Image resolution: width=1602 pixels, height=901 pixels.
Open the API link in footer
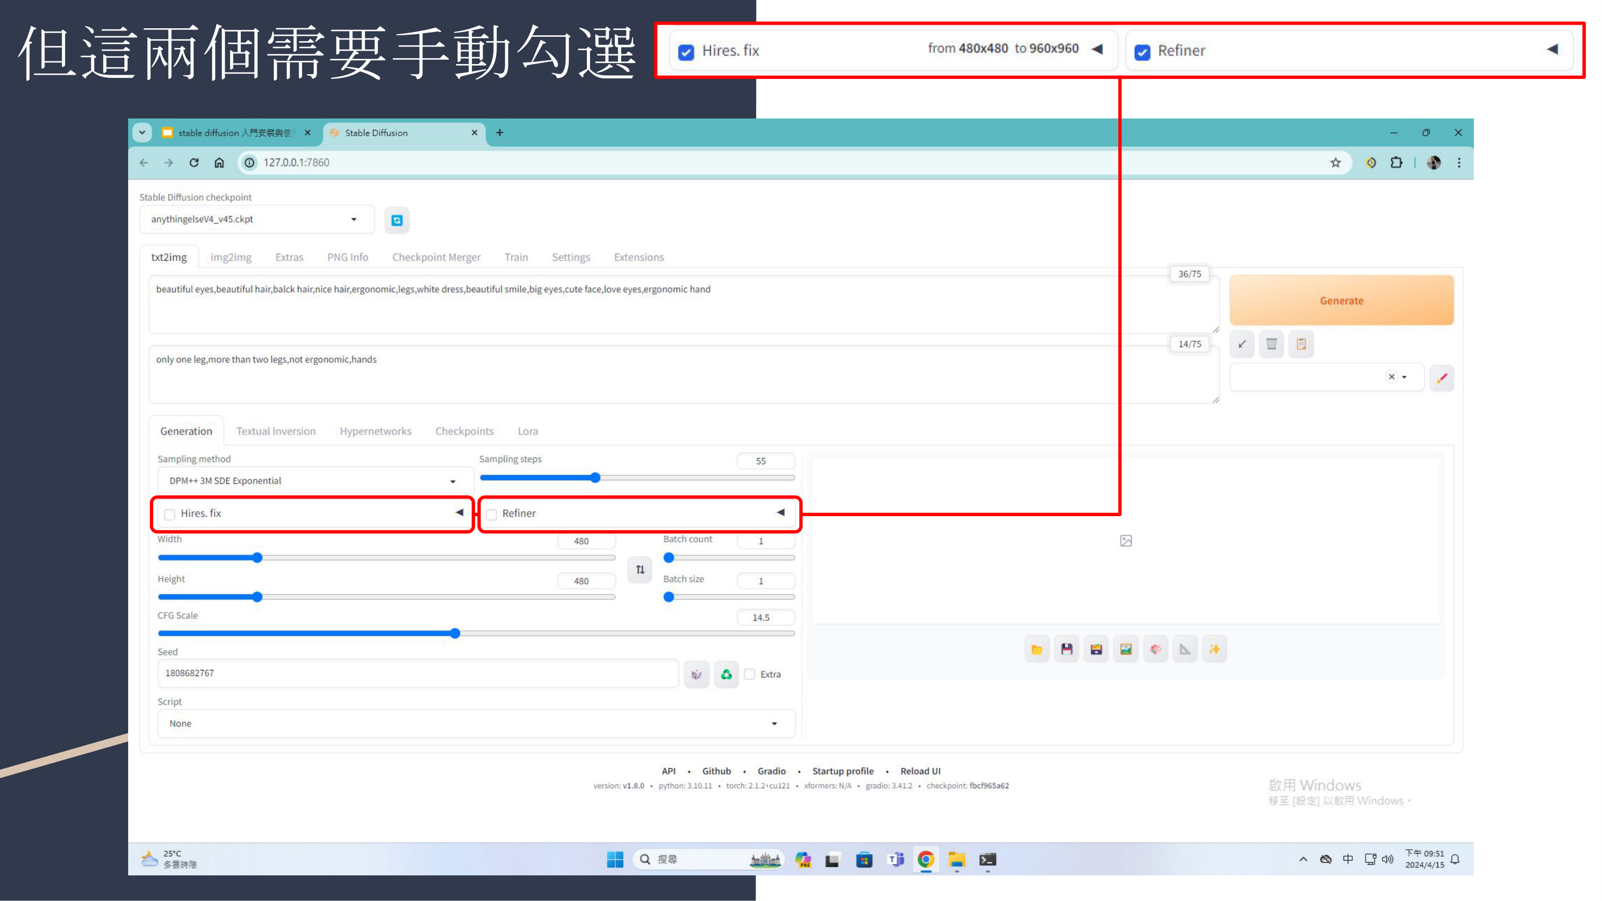pos(669,771)
